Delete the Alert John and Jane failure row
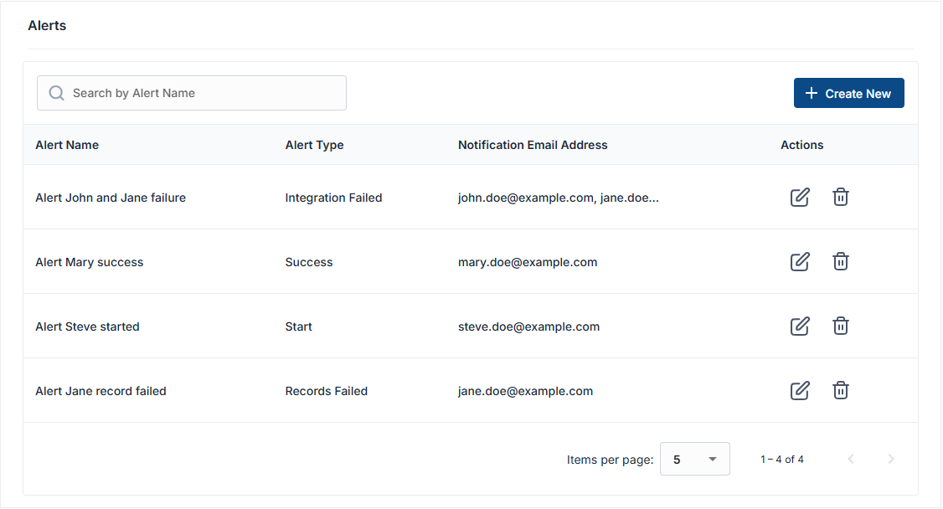The width and height of the screenshot is (943, 509). (x=841, y=198)
